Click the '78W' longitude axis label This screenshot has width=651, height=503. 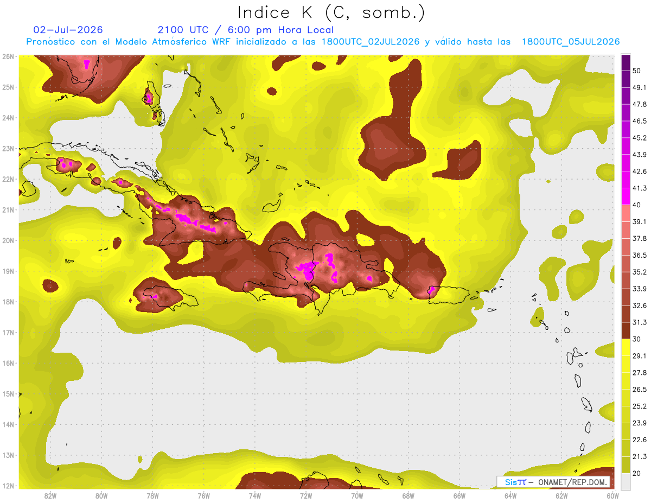tap(152, 495)
